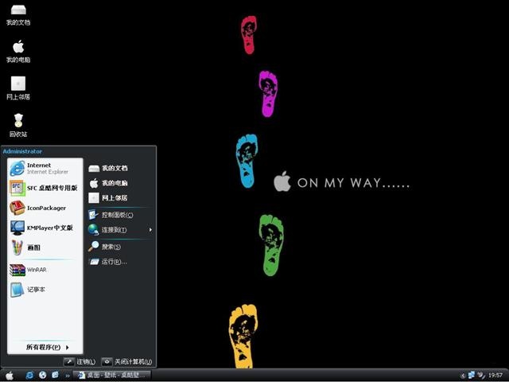The width and height of the screenshot is (509, 382).
Task: Click Administrator user name header
Action: click(22, 151)
